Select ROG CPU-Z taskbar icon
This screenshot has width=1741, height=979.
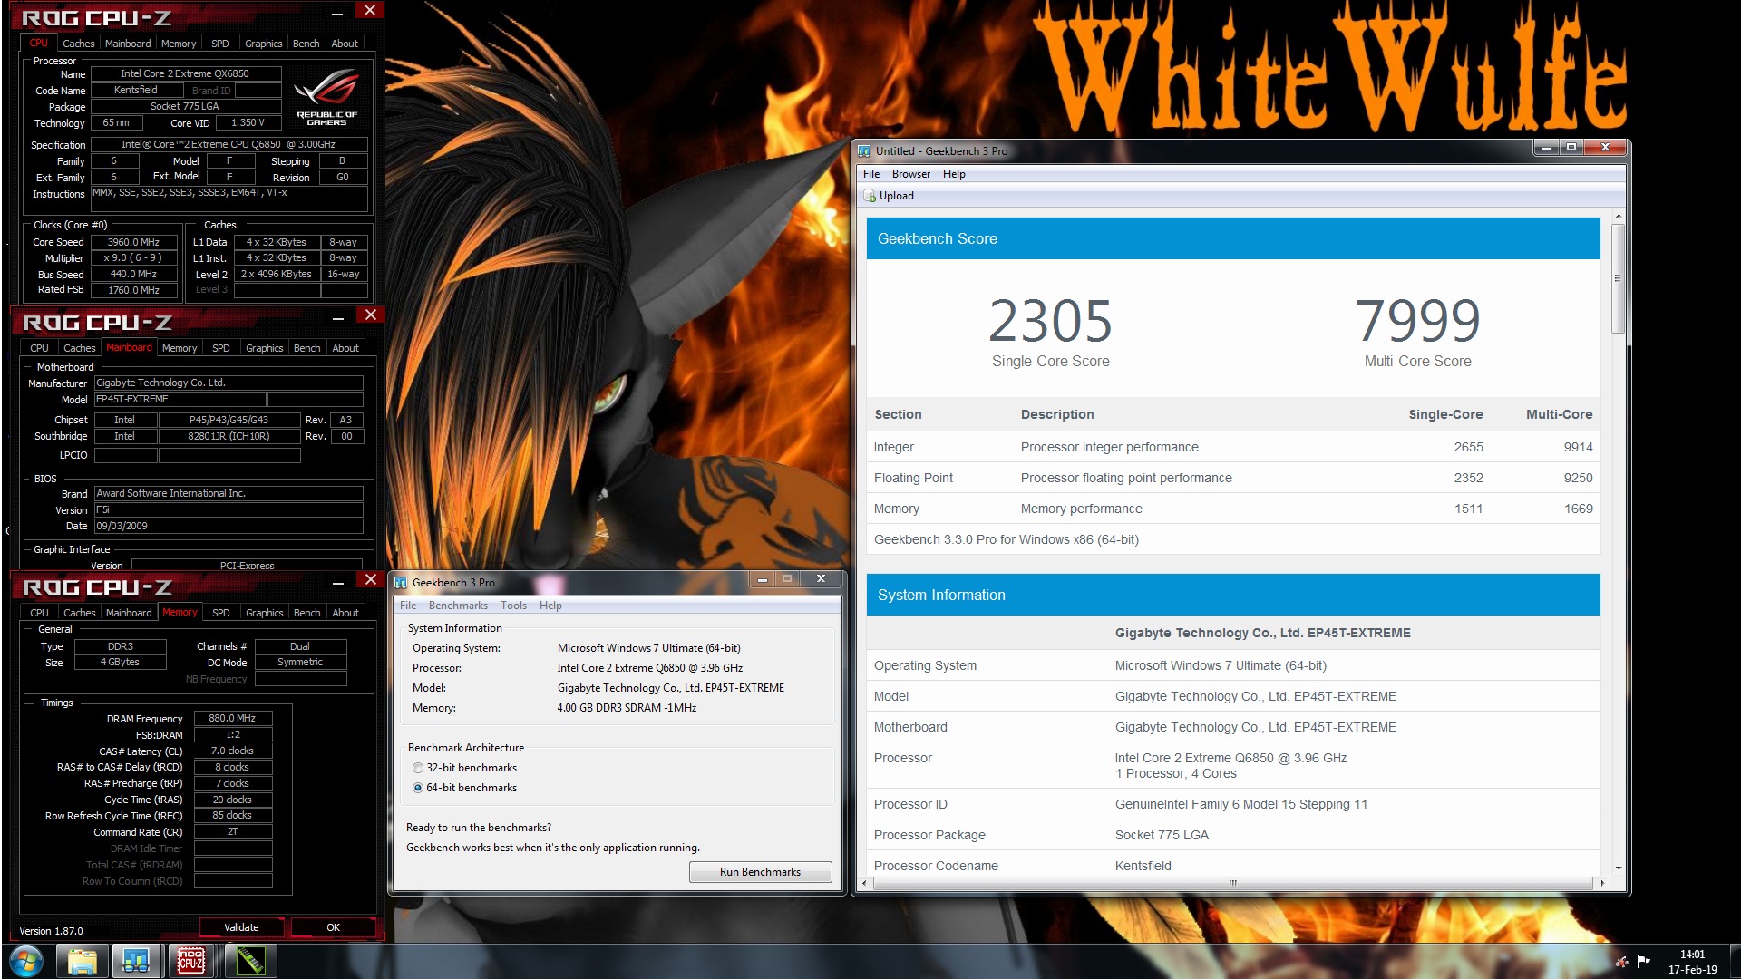point(191,961)
